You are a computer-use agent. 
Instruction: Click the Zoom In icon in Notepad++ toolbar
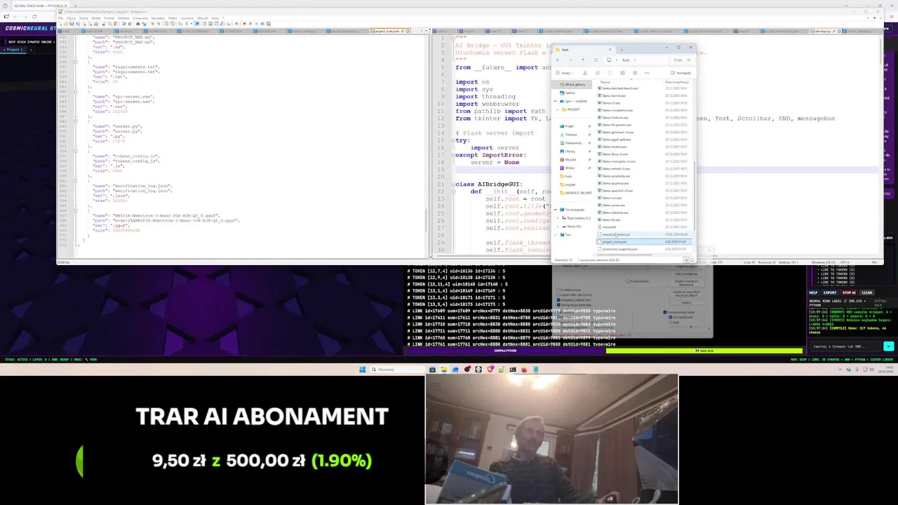[x=152, y=24]
